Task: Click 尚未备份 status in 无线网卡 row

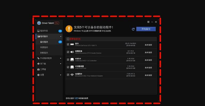Action: (148, 75)
